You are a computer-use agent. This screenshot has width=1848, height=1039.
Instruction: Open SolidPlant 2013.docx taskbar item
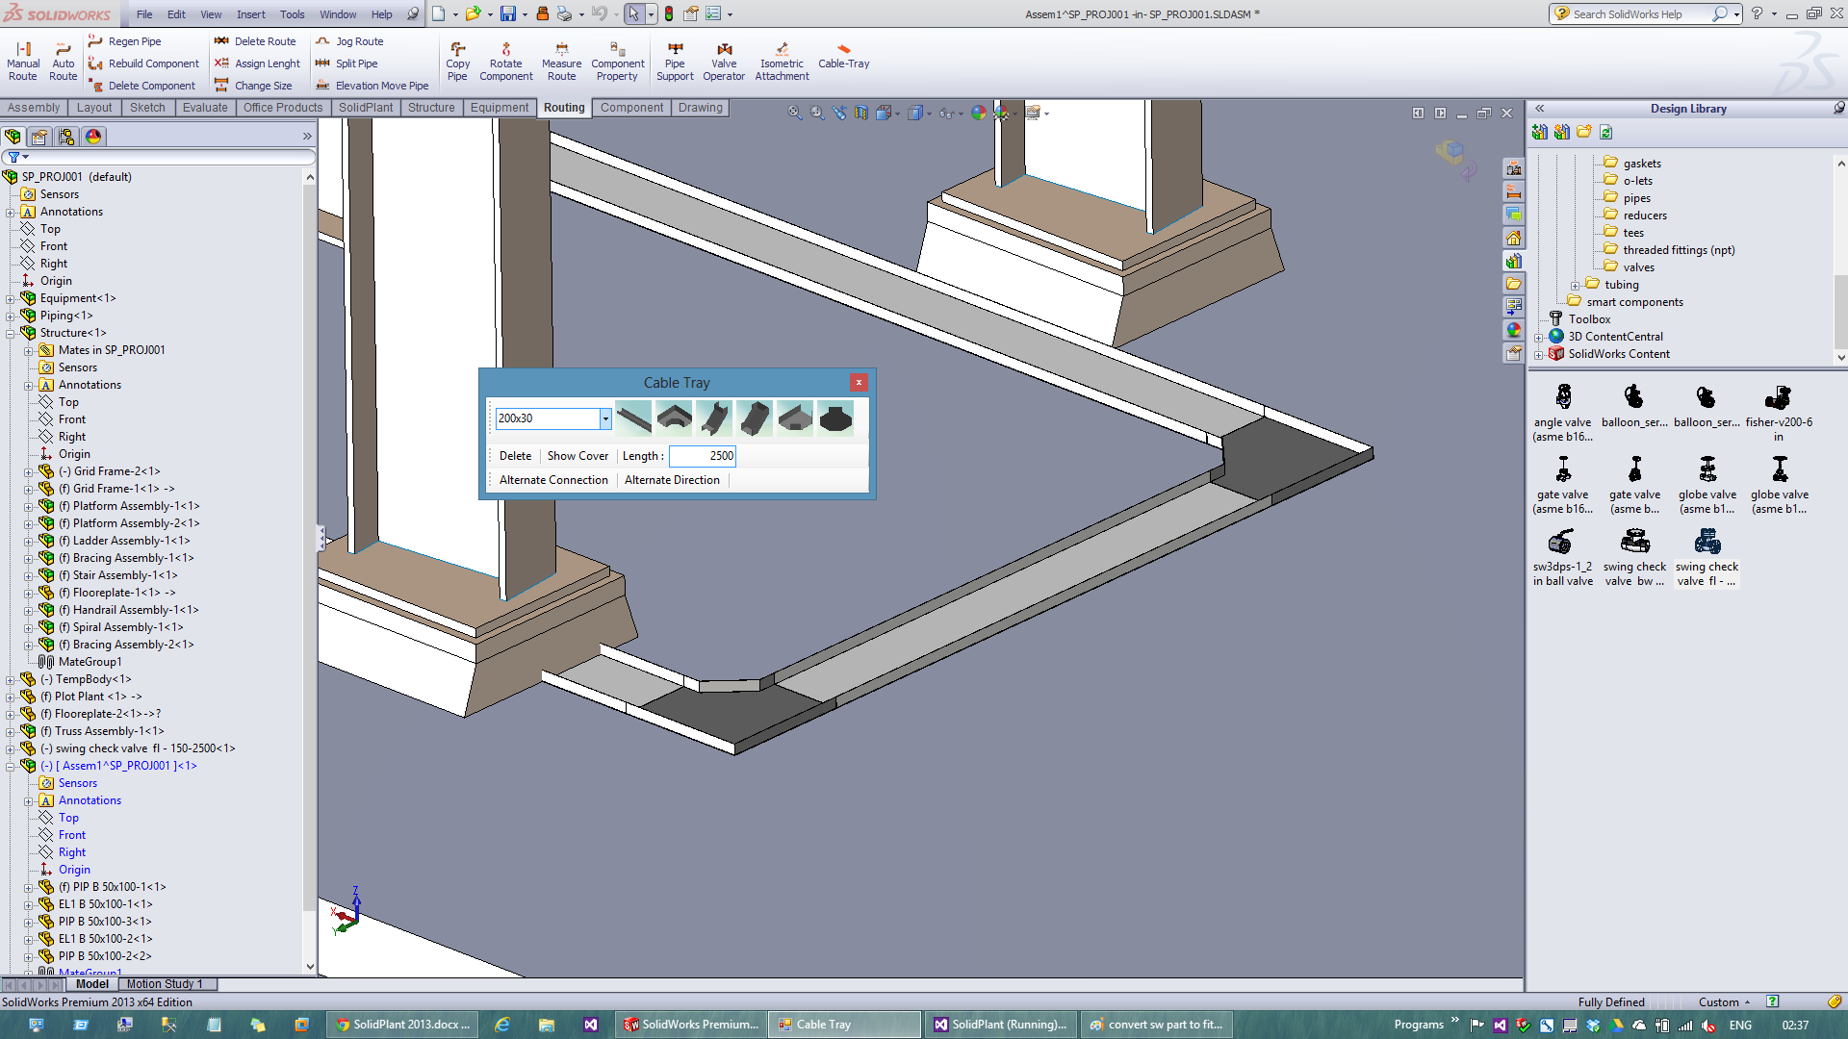(x=401, y=1025)
